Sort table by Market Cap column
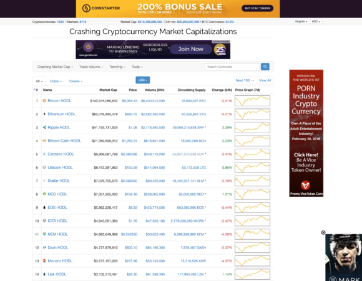362x281 pixels. tap(108, 90)
